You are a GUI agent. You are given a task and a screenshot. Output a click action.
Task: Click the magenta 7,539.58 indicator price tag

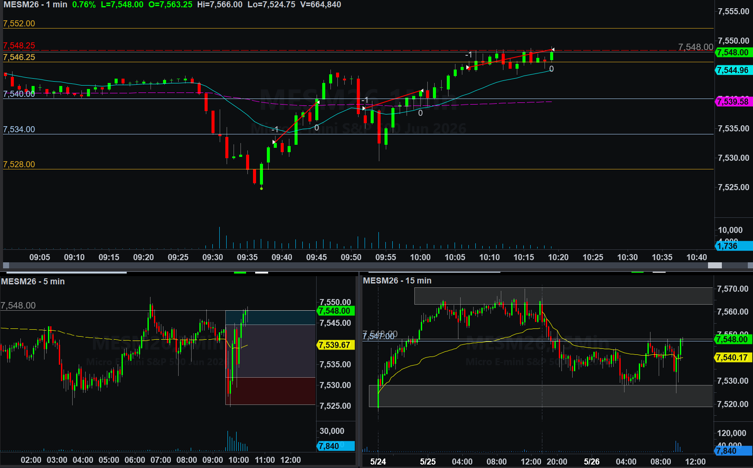point(734,102)
